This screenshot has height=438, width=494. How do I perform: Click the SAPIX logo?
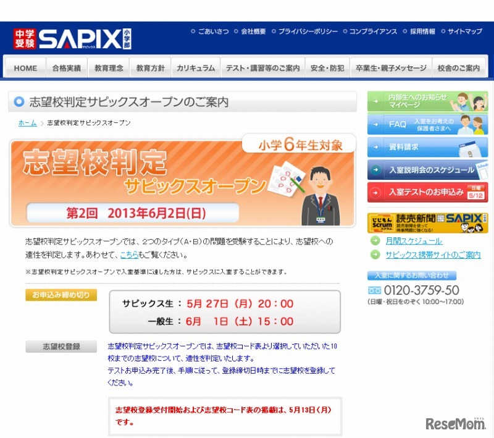(77, 38)
